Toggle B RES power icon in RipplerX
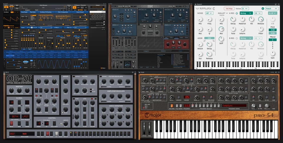 (237, 38)
